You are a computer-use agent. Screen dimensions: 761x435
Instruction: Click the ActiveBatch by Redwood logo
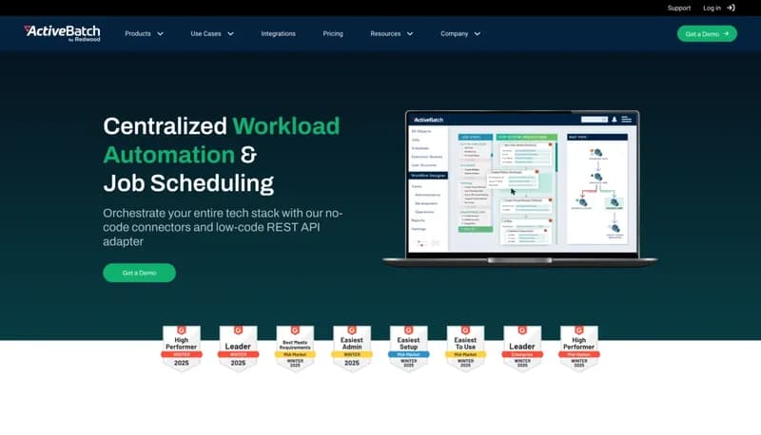(x=62, y=33)
